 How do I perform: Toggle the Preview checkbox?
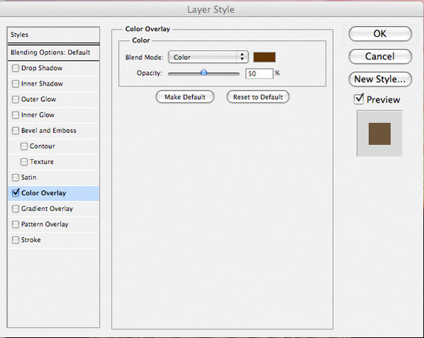click(359, 99)
